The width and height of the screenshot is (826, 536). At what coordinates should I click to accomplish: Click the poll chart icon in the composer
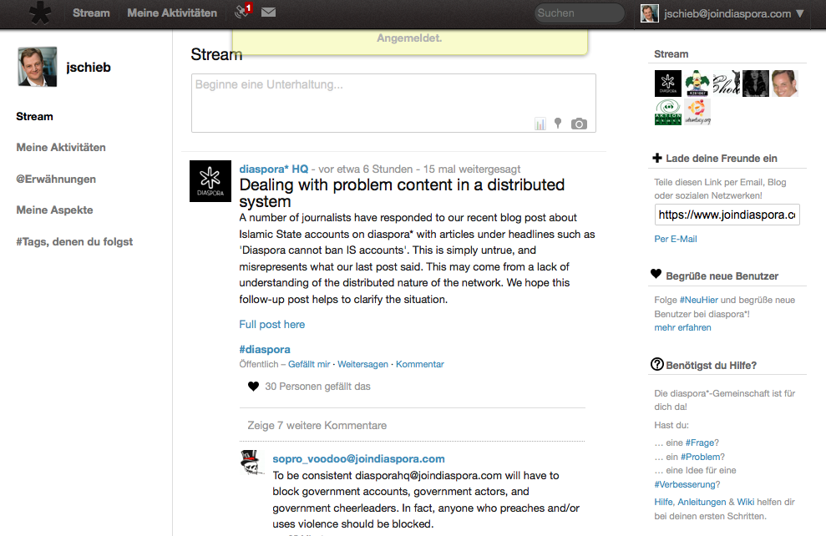tap(540, 124)
